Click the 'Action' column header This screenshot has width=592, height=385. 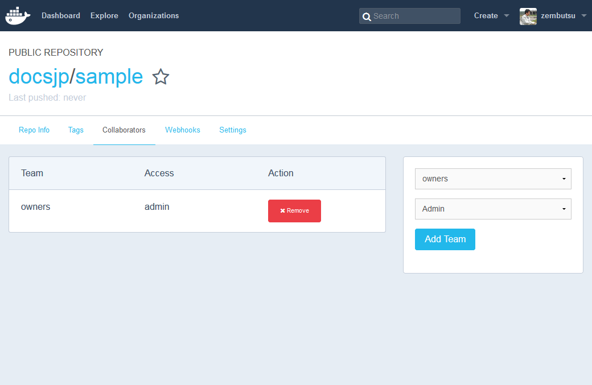(x=281, y=173)
